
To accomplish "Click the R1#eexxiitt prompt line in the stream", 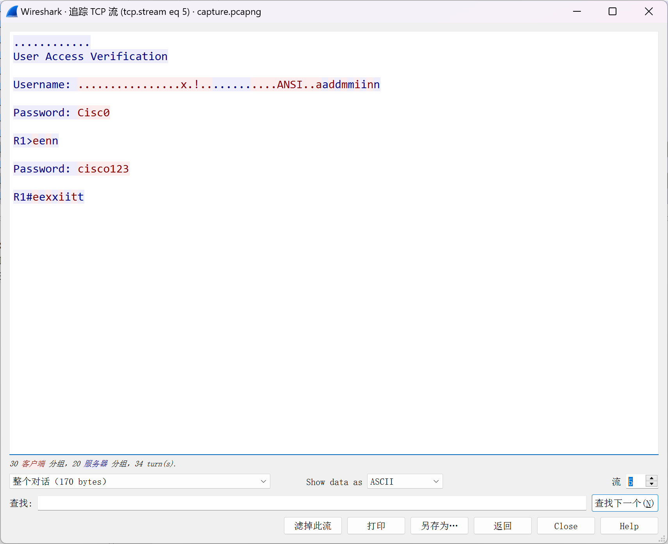I will (48, 197).
